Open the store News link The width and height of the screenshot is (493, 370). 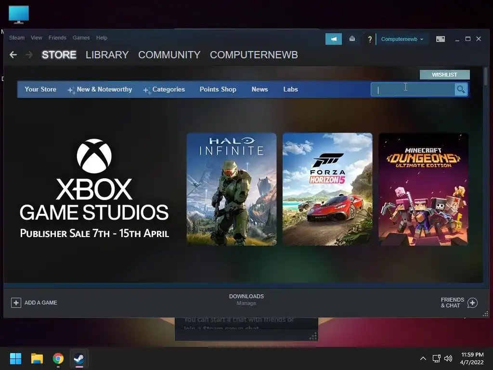click(259, 89)
